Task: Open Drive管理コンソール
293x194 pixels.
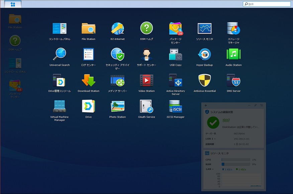Action: (x=59, y=80)
